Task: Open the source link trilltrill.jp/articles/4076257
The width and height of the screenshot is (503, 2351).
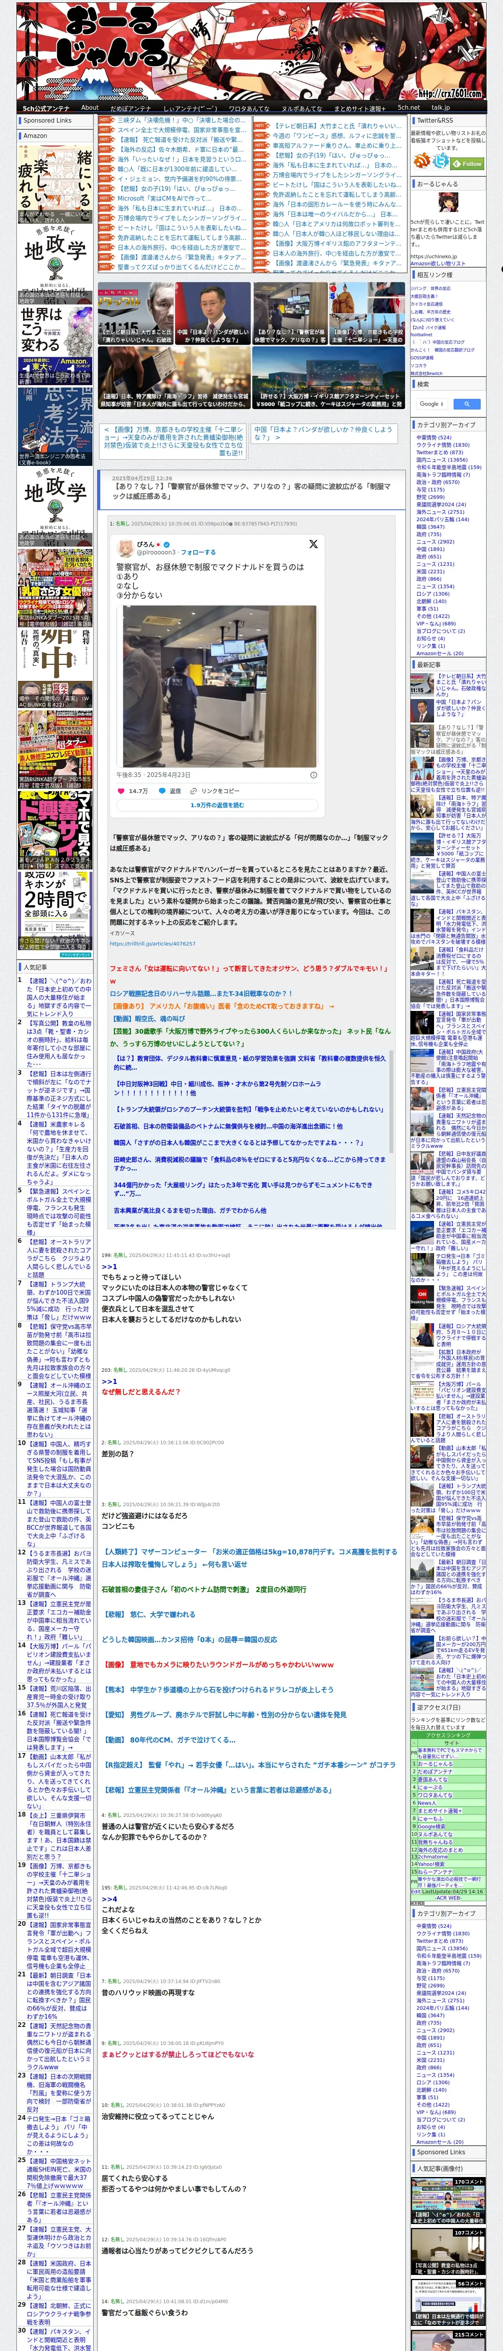Action: [152, 943]
